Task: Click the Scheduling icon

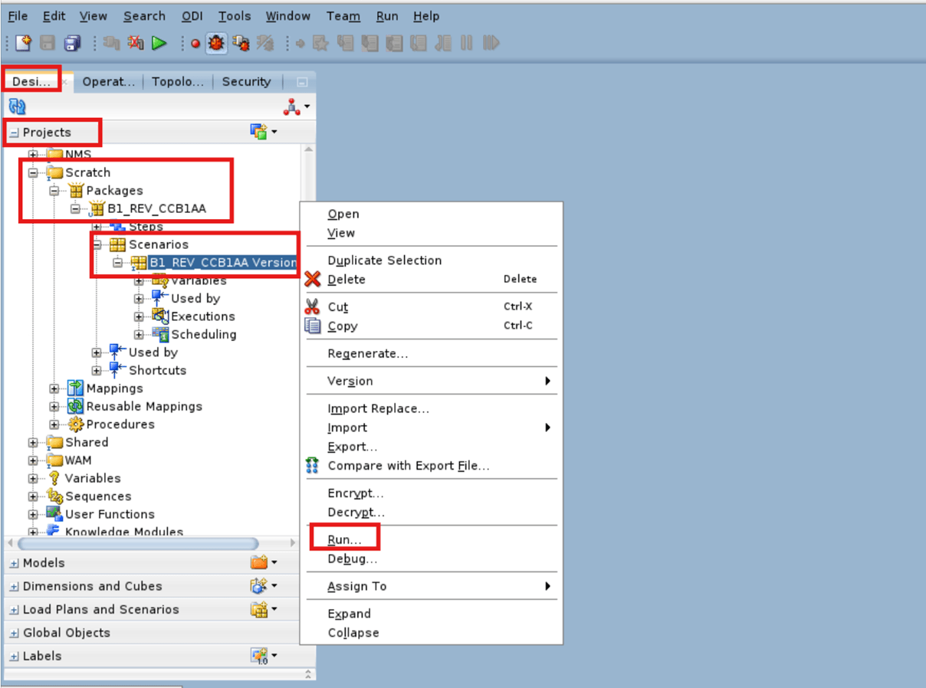Action: point(160,334)
